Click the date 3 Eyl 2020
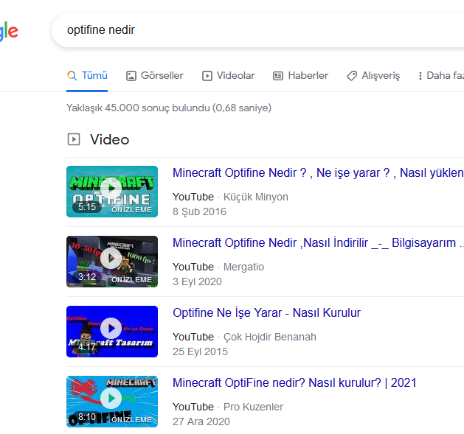Viewport: 464px width, 434px height. (x=197, y=281)
